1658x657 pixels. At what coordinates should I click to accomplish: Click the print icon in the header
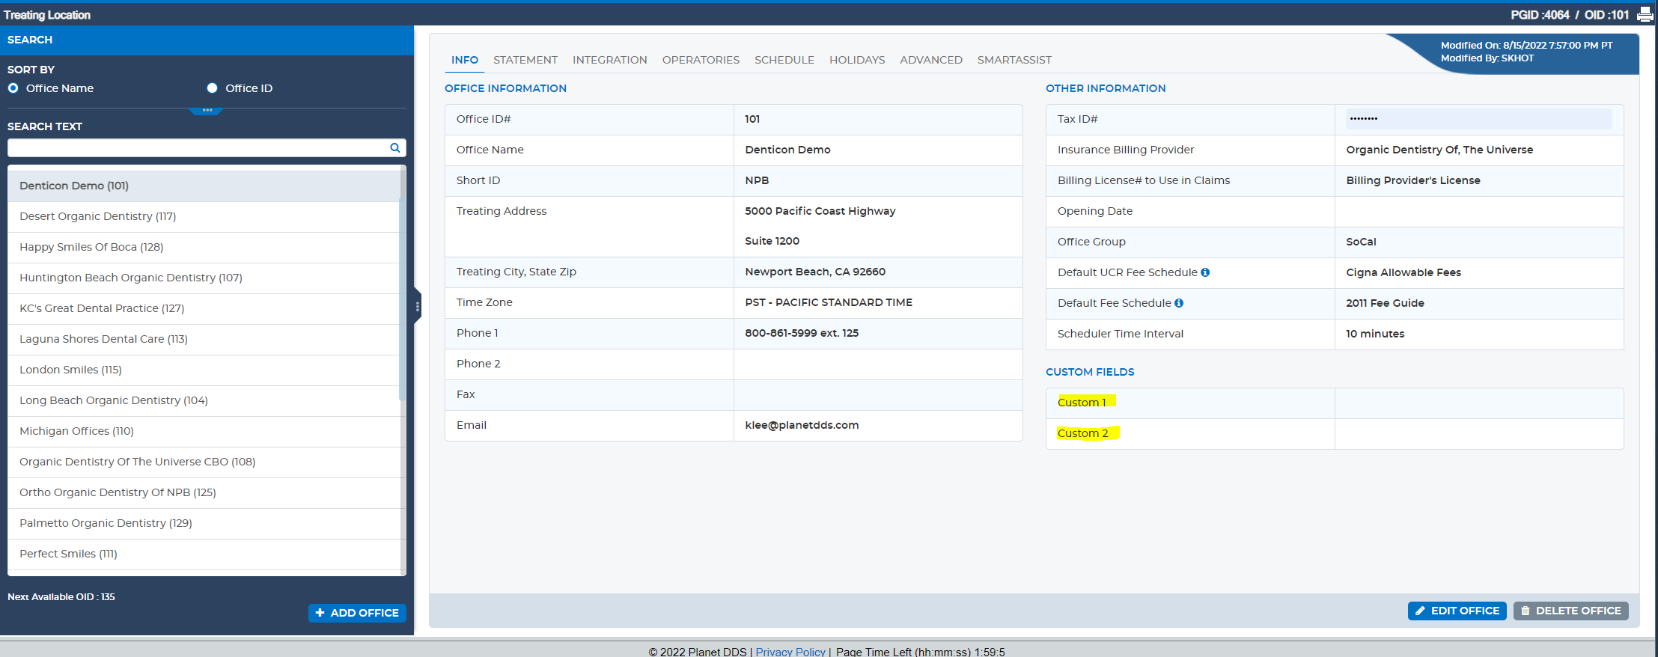click(x=1645, y=14)
